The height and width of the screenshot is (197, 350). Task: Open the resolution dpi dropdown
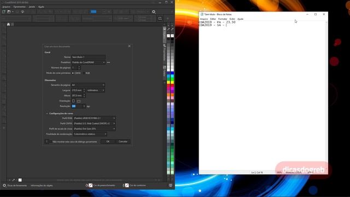(84, 106)
